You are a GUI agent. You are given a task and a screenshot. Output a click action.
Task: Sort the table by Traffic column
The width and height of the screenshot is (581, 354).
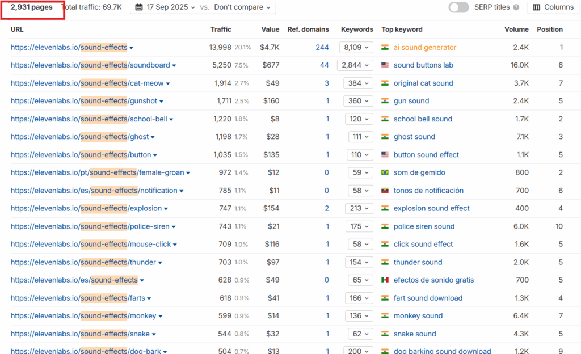coord(221,29)
